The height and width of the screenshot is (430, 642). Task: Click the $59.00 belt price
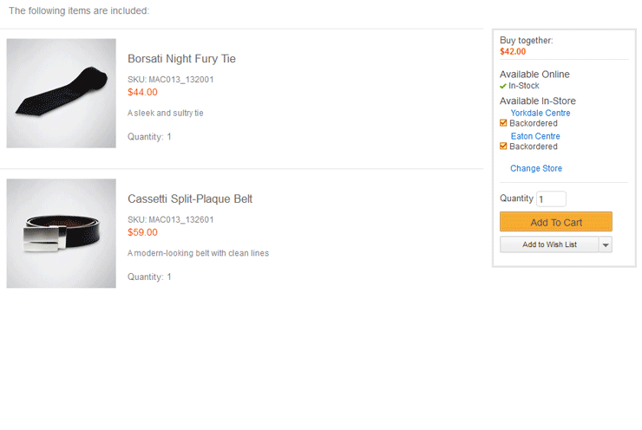142,232
